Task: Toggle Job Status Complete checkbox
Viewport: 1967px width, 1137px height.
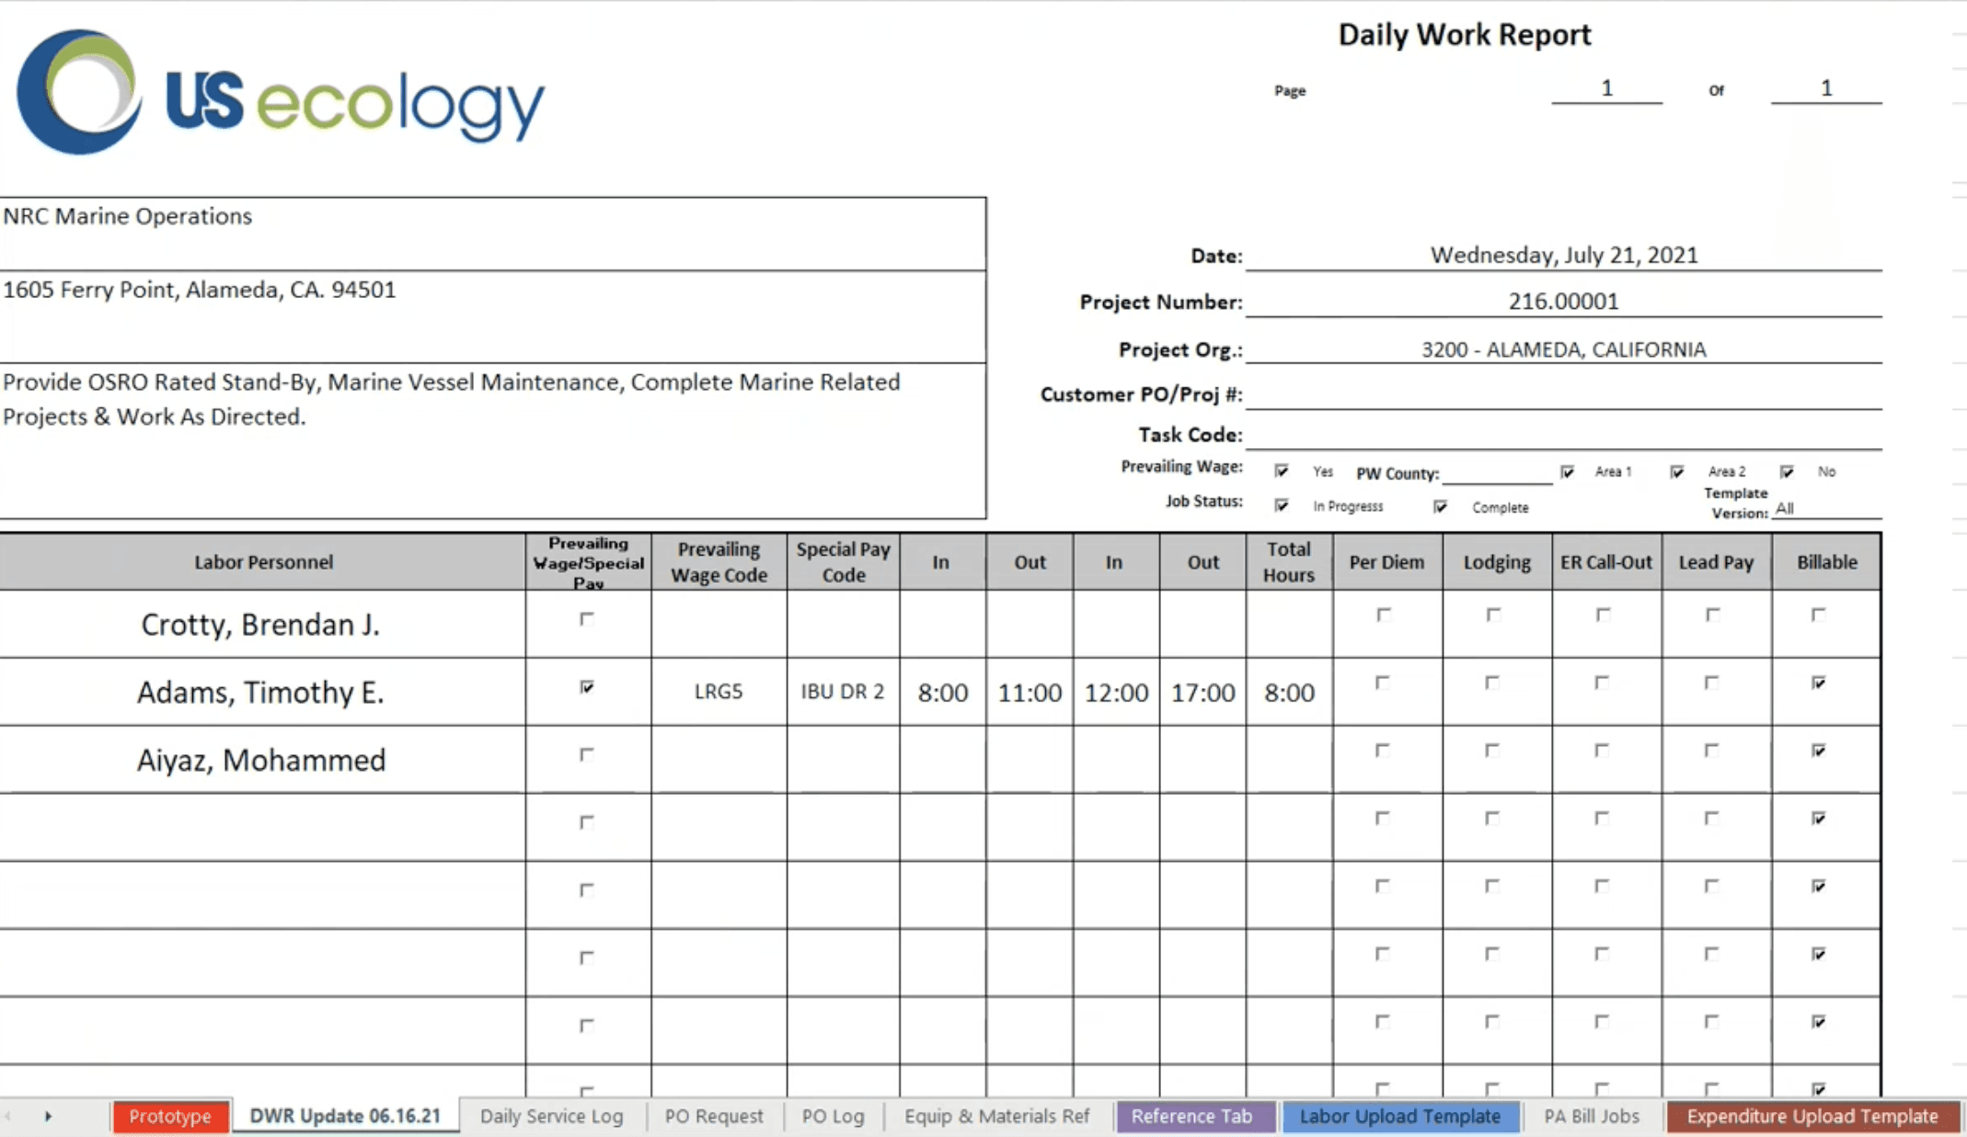Action: [x=1441, y=506]
